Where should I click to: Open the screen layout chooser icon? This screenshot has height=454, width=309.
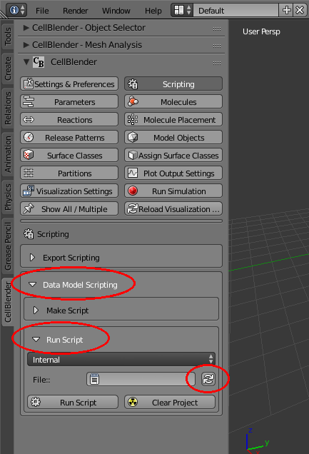coord(182,11)
